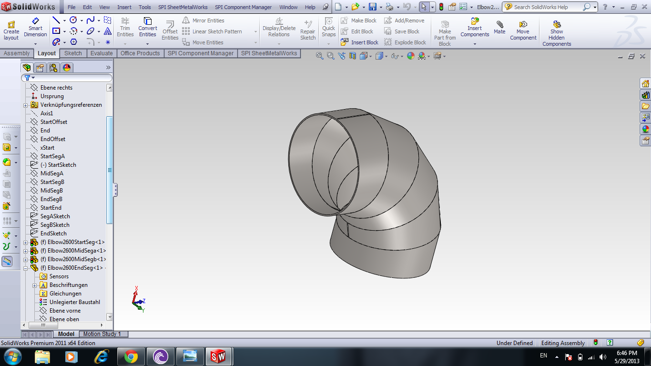Viewport: 651px width, 366px height.
Task: Open the Insert Components dropdown arrow
Action: coord(475,44)
